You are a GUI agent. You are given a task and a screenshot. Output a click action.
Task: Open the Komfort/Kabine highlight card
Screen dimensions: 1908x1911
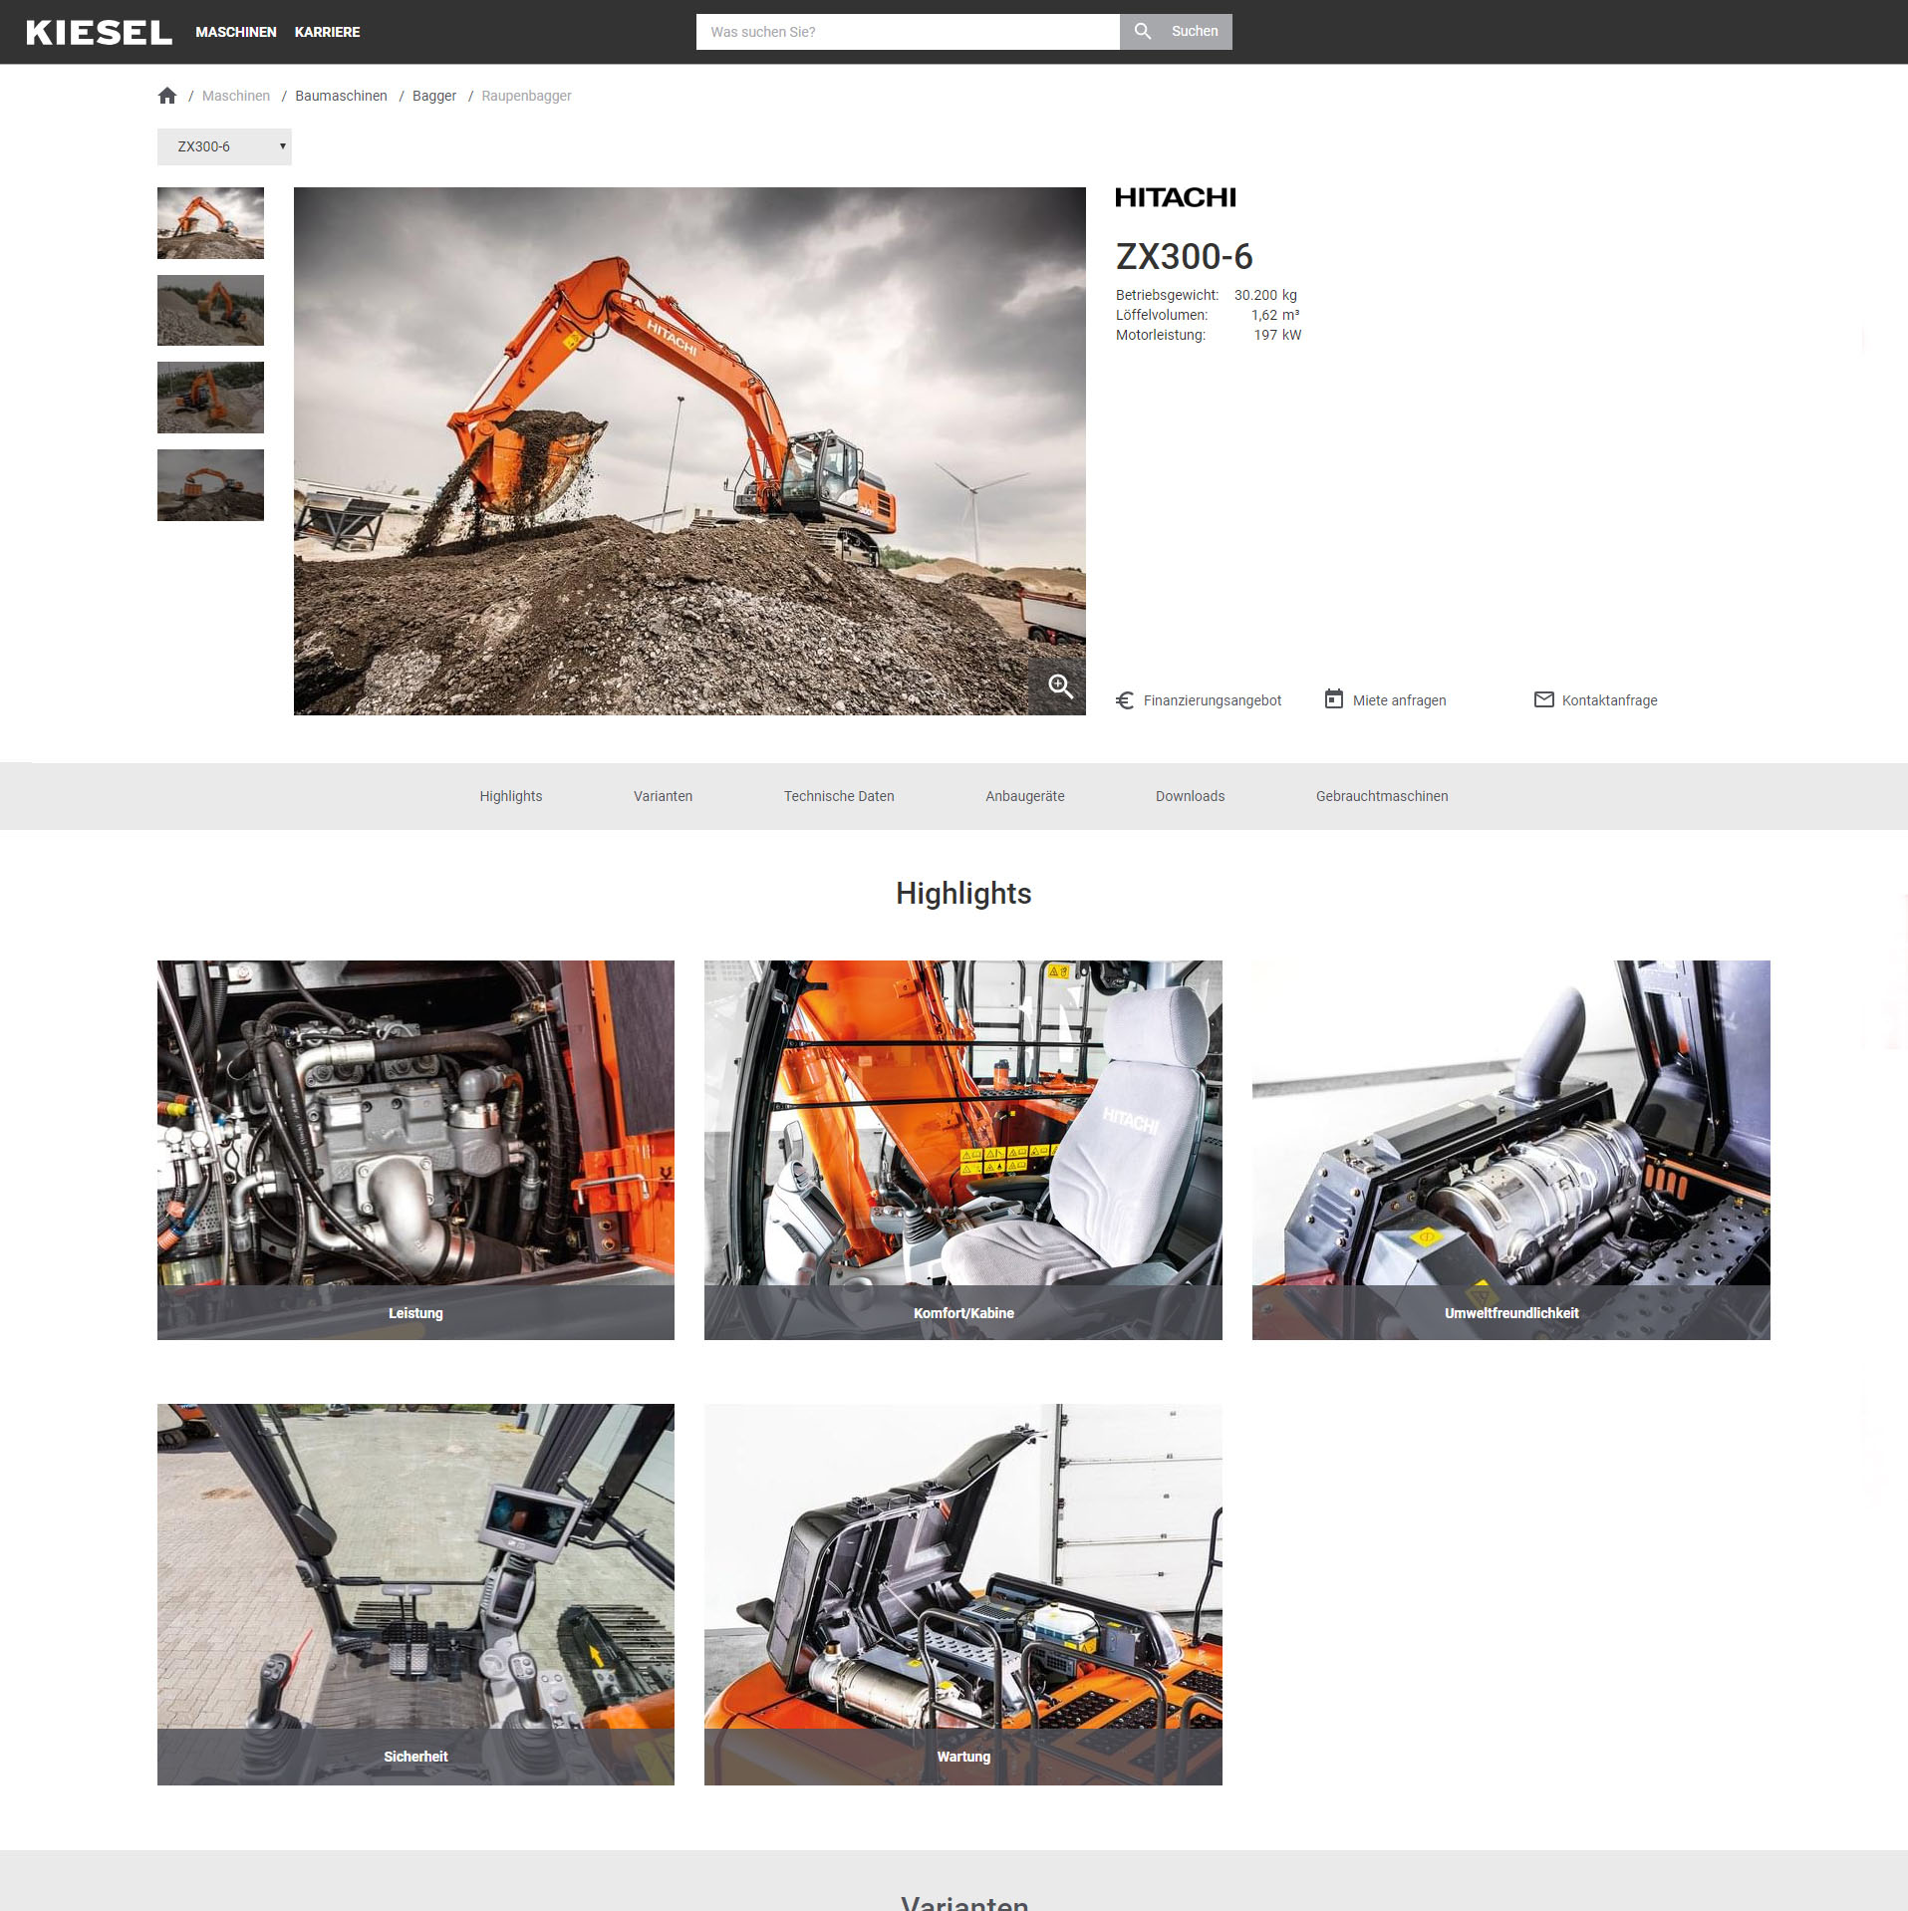click(x=963, y=1150)
